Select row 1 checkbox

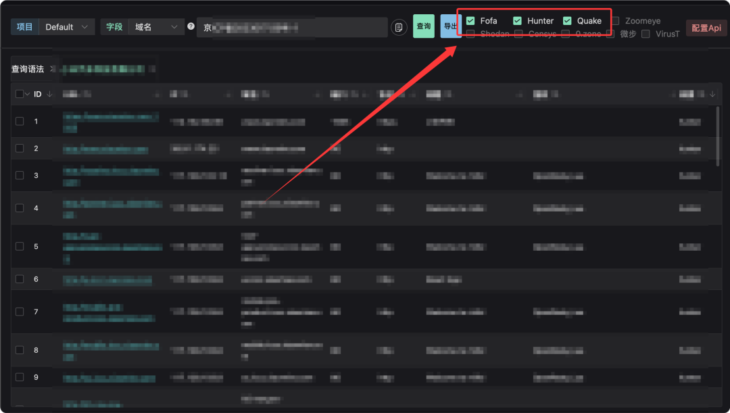(20, 121)
